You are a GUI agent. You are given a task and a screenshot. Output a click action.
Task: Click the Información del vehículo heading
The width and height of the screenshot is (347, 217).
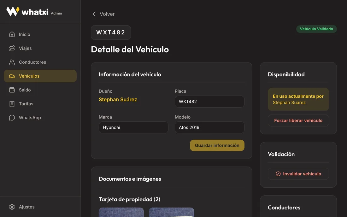[x=130, y=74]
